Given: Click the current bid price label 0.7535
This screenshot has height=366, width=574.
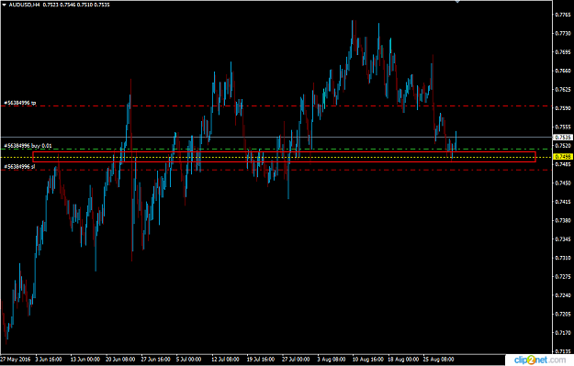Looking at the screenshot, I should [563, 138].
